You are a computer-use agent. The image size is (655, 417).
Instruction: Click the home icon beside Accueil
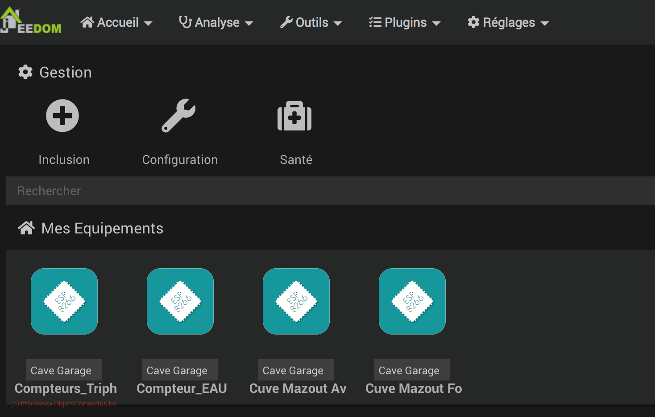(x=87, y=22)
